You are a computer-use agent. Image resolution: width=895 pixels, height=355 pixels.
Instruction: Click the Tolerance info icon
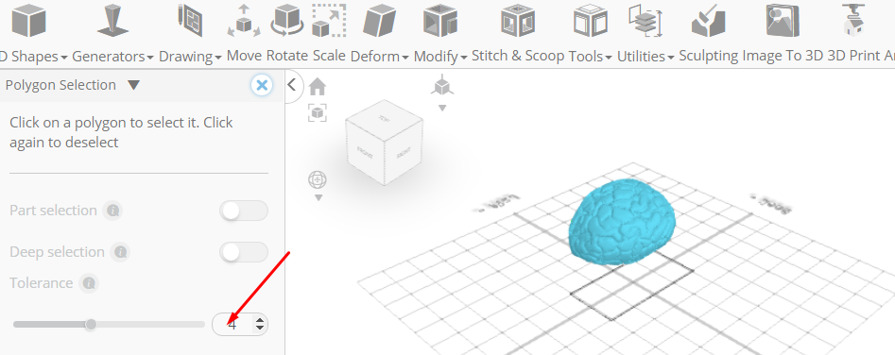pyautogui.click(x=89, y=283)
